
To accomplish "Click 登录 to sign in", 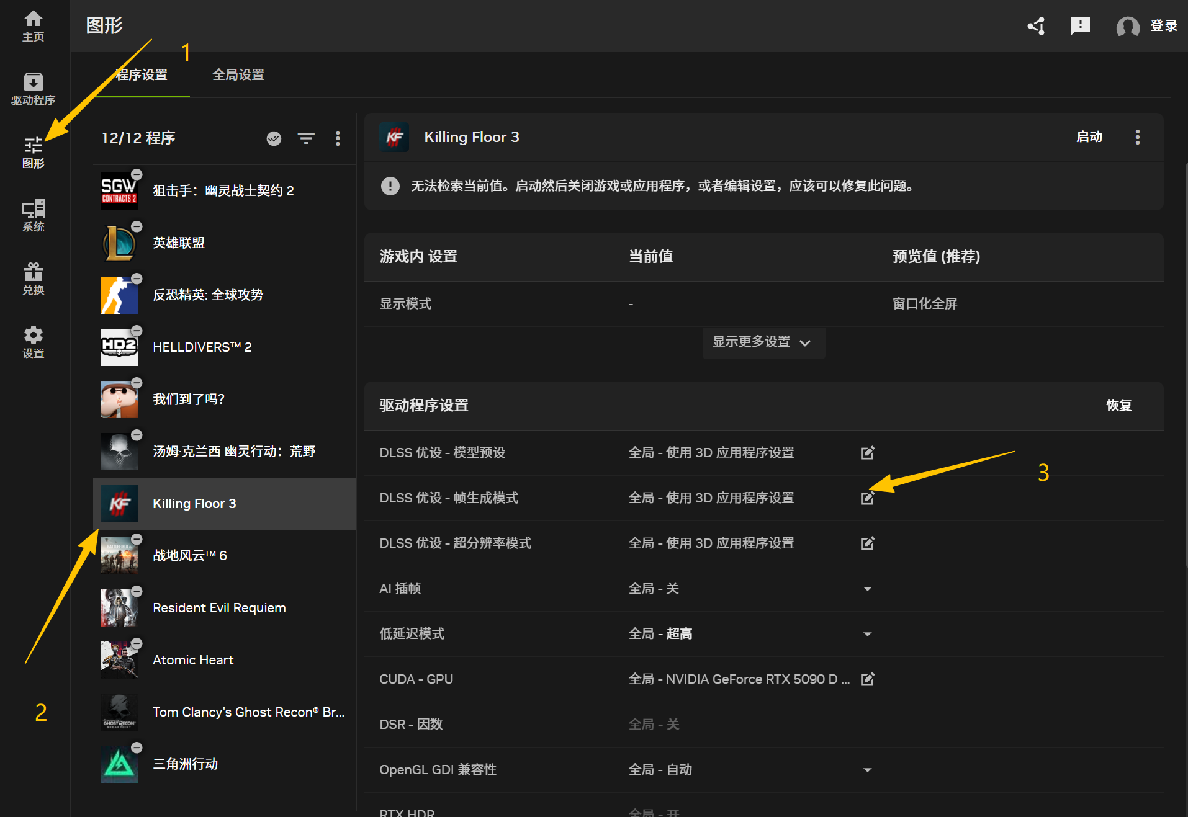I will (x=1164, y=26).
